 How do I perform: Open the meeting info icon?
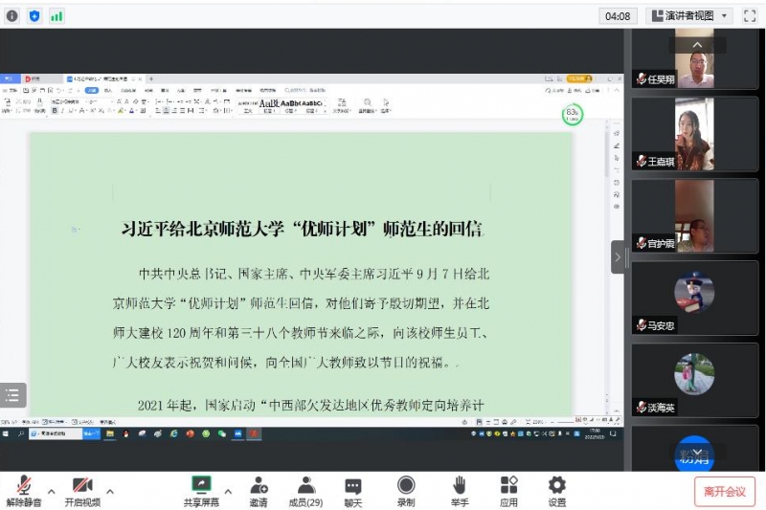pyautogui.click(x=12, y=15)
